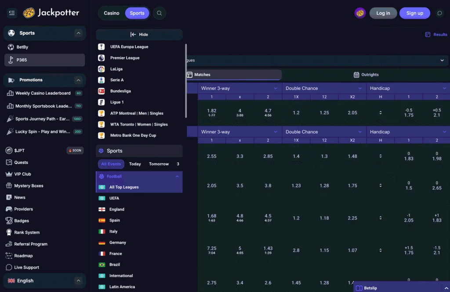450x292 pixels.
Task: Open the Rank System medal icon
Action: (x=9, y=232)
